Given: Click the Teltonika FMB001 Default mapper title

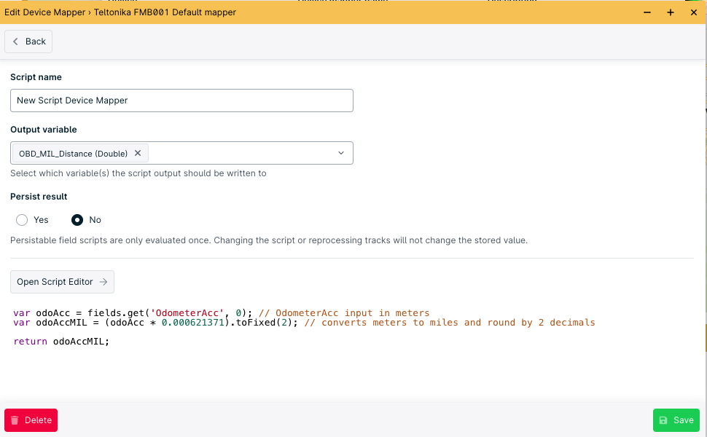Looking at the screenshot, I should coord(165,12).
